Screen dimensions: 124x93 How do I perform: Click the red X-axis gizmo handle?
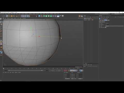coord(39,36)
